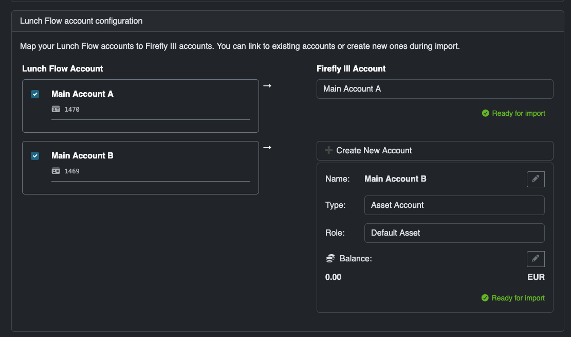Edit account name using the pencil icon
571x337 pixels.
536,179
